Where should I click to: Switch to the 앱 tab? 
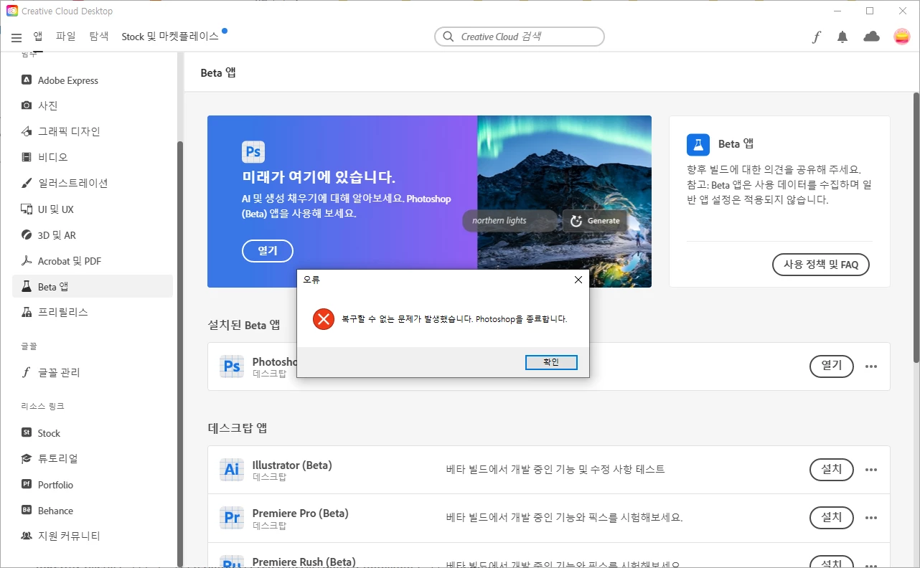pyautogui.click(x=38, y=36)
